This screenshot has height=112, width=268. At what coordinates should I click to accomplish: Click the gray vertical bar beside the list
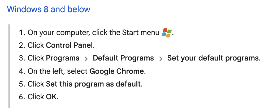[x=9, y=66]
